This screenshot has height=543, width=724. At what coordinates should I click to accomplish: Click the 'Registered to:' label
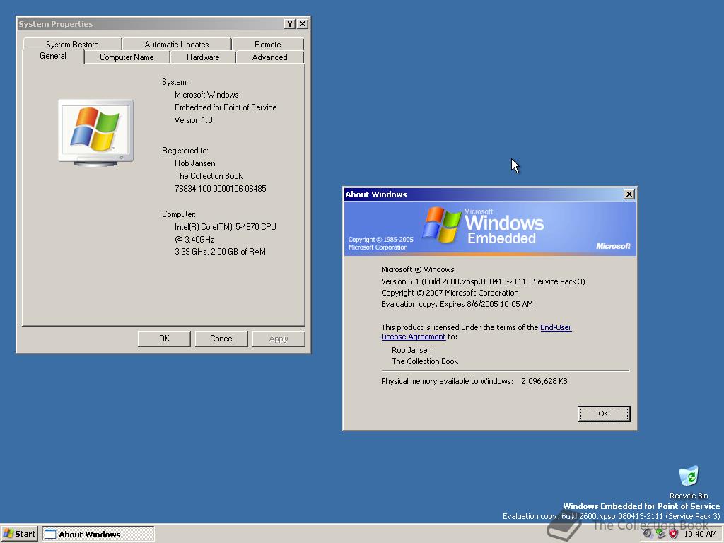[185, 151]
